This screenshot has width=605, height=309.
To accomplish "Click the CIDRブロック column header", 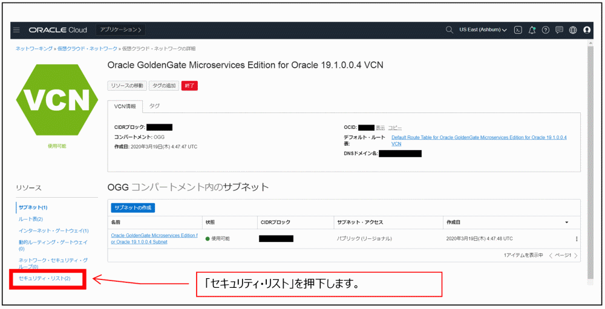I will pos(275,223).
